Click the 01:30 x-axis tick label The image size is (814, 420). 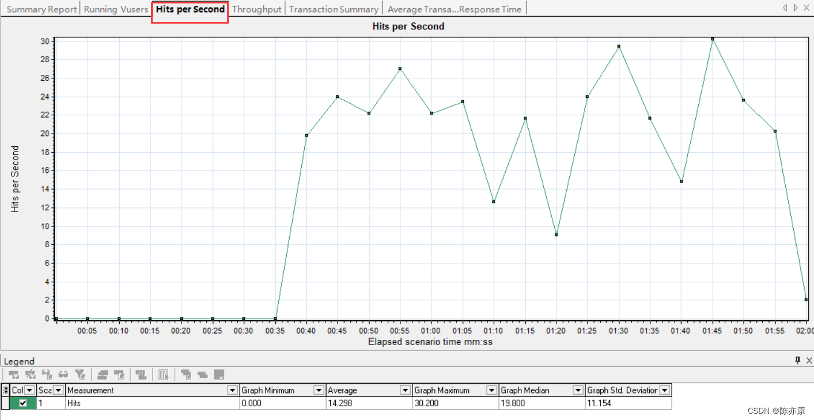click(x=619, y=331)
